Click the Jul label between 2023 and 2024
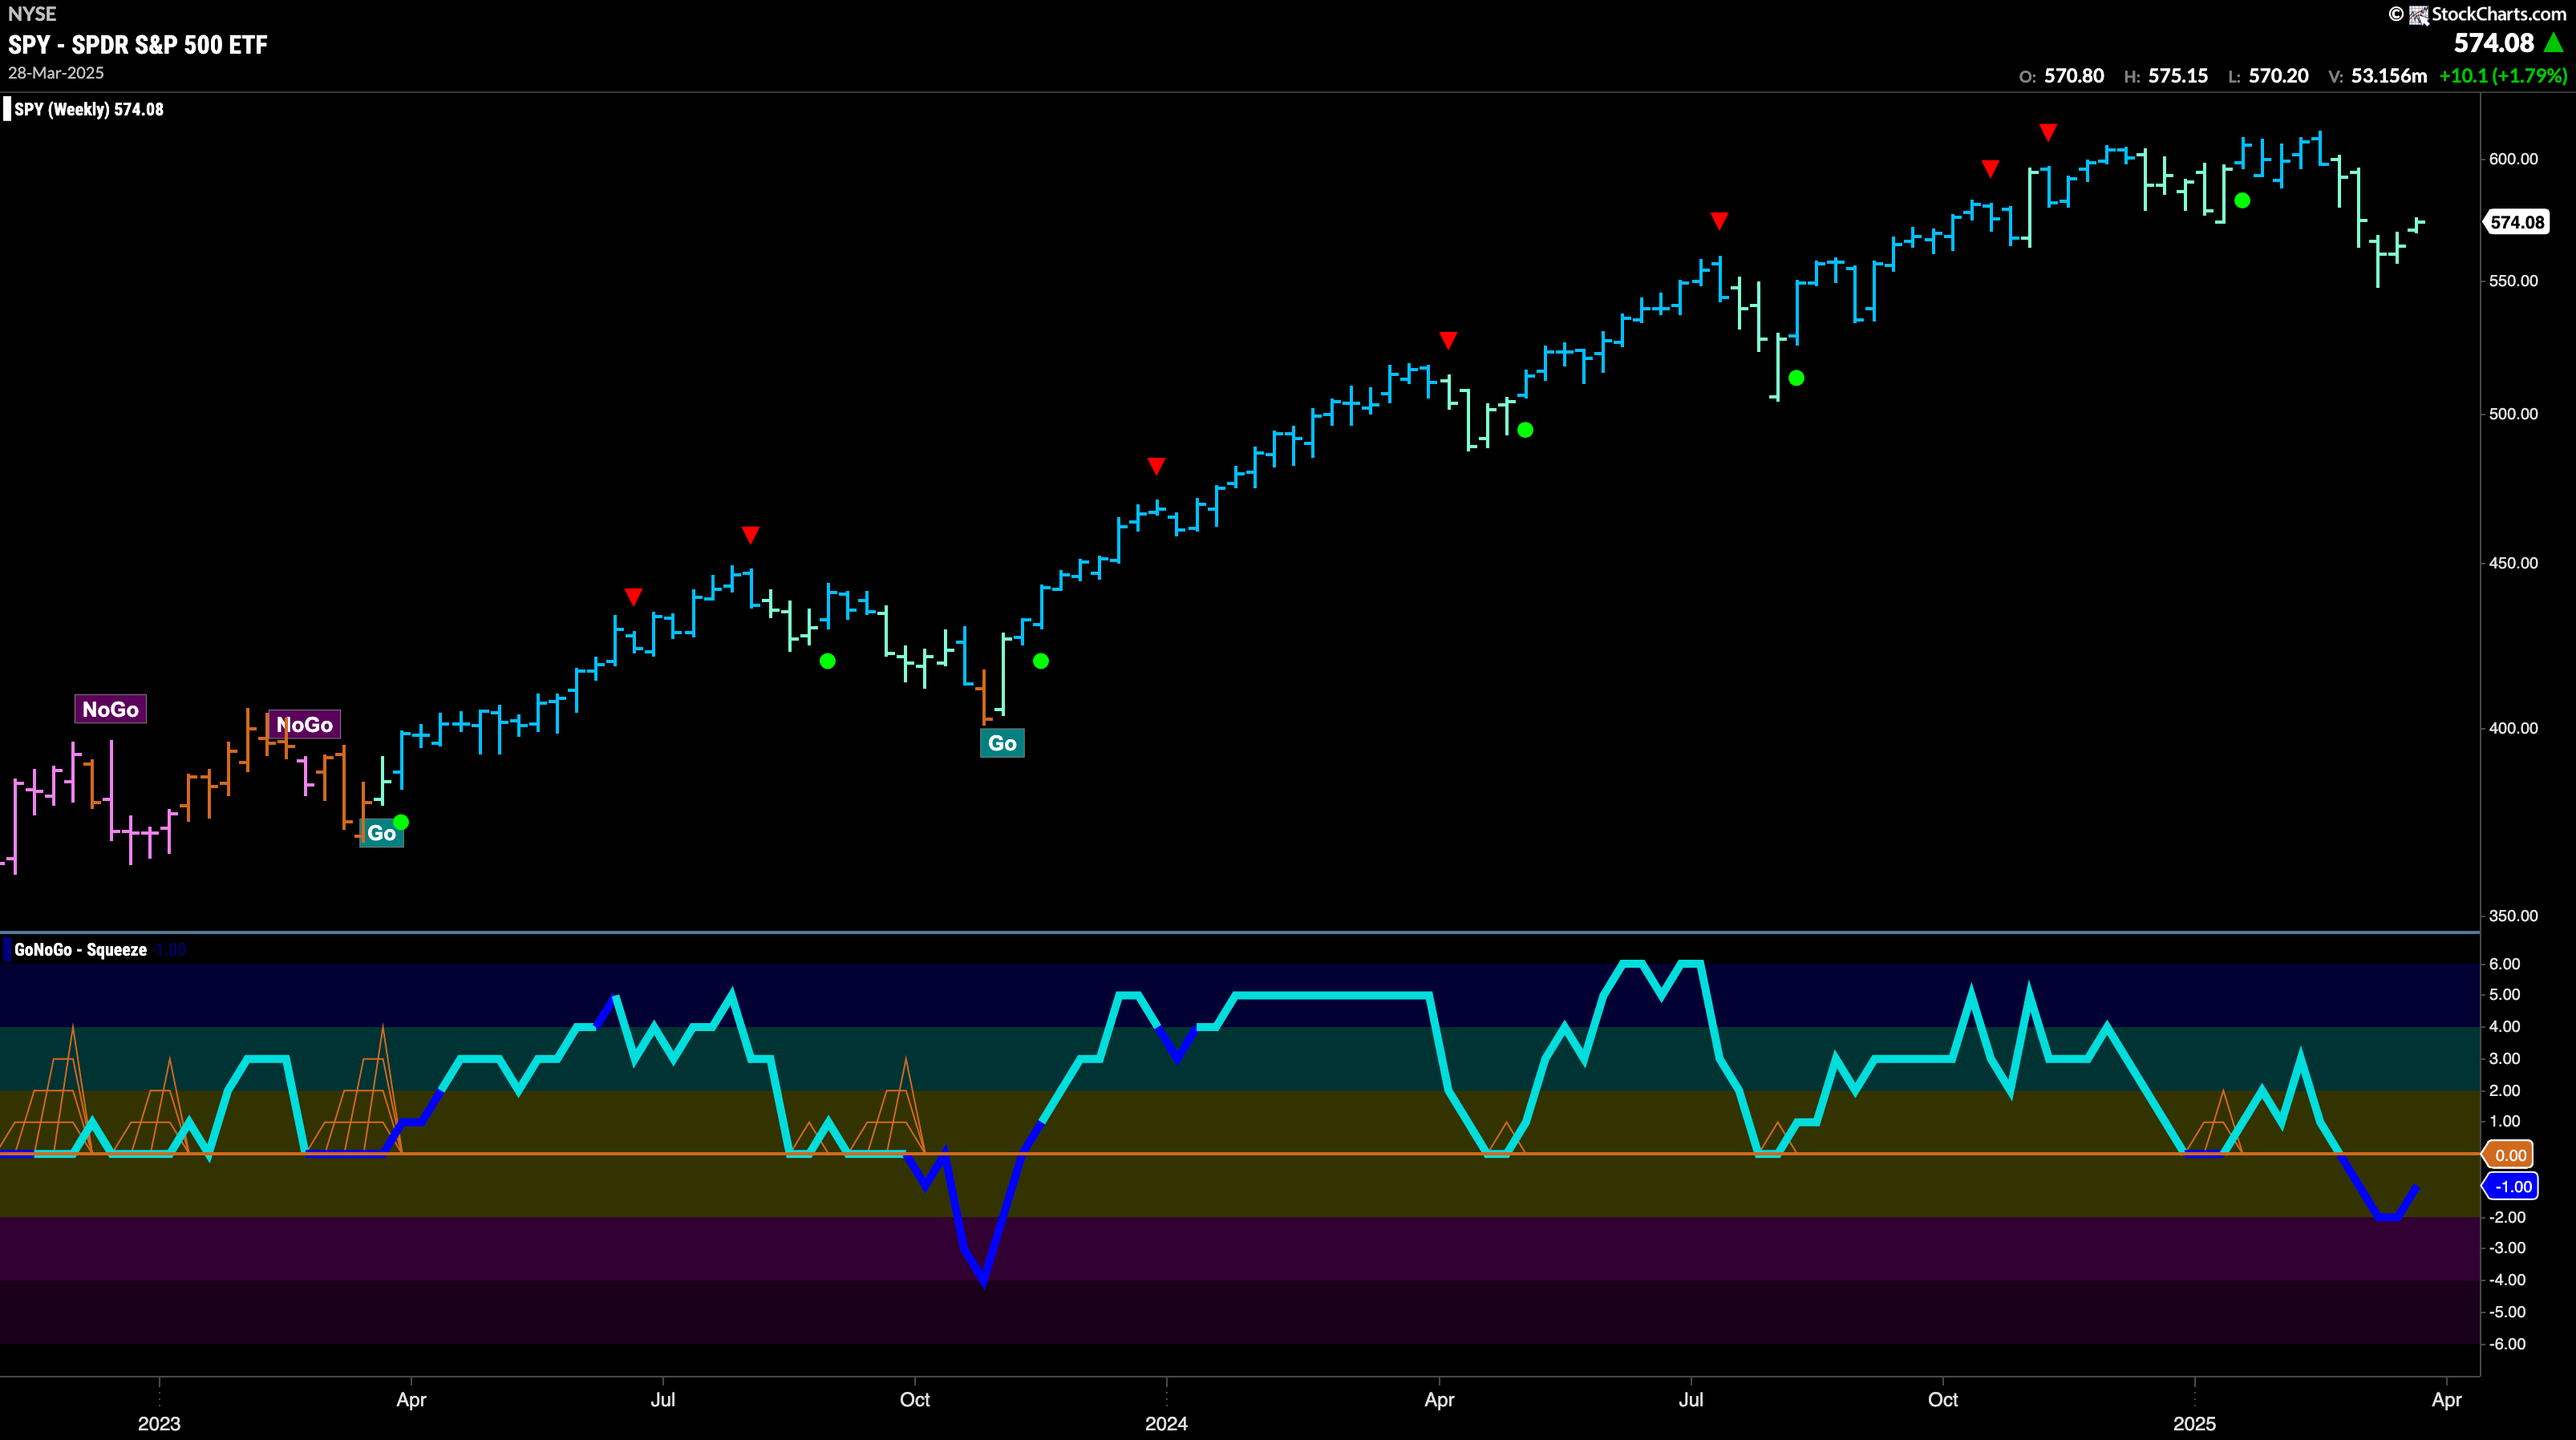This screenshot has width=2576, height=1440. point(663,1400)
